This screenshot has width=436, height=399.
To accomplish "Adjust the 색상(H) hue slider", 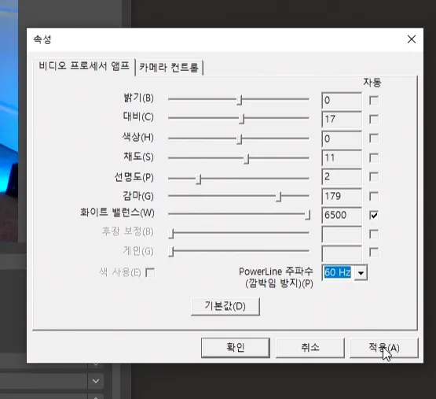I will (239, 139).
